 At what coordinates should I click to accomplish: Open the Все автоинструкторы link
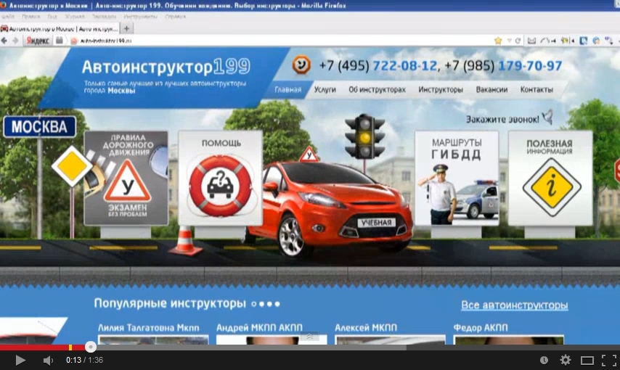[x=515, y=305]
